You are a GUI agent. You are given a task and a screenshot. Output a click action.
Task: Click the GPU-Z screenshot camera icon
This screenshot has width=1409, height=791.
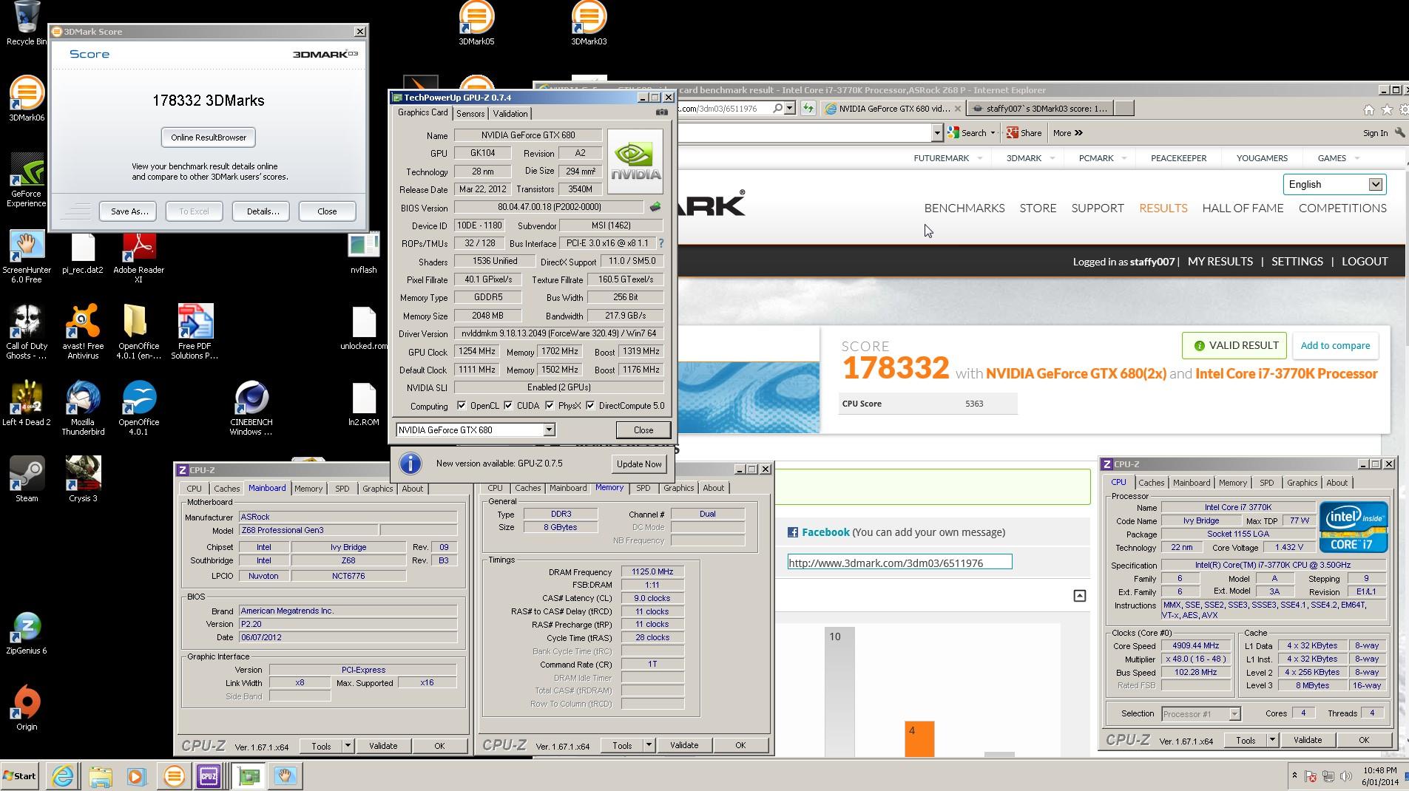pos(662,112)
